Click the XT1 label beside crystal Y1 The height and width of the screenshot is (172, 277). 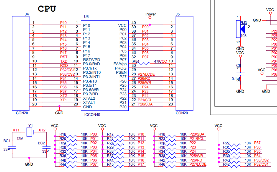pos(16,130)
